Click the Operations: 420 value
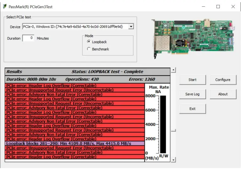The image size is (241, 169). coord(82,79)
